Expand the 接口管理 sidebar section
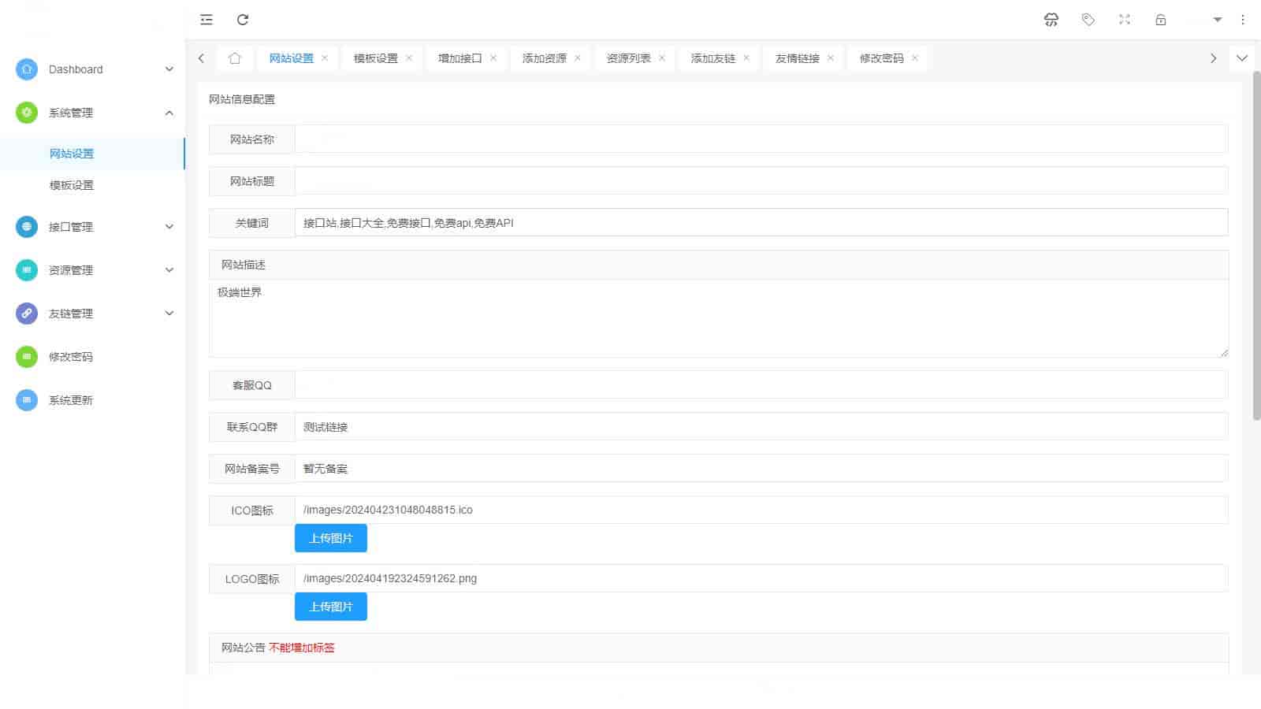Screen dimensions: 1261x709 [95, 227]
